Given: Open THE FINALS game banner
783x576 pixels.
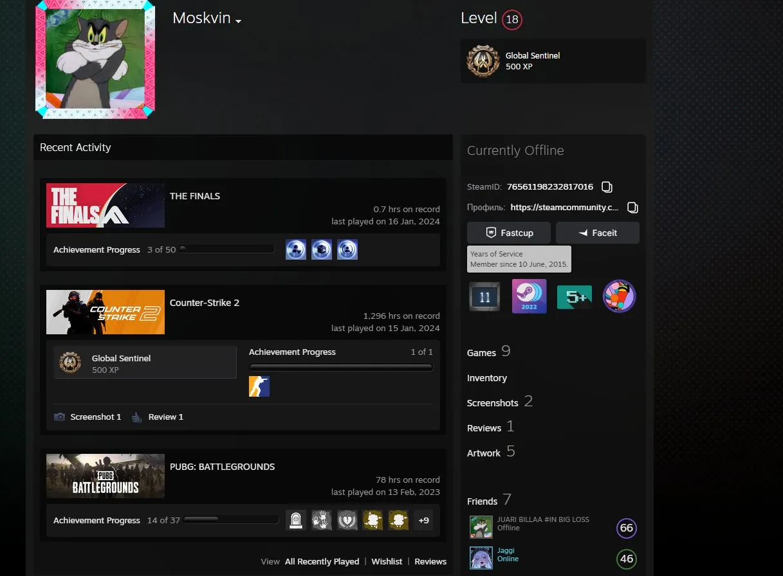Looking at the screenshot, I should click(x=106, y=205).
